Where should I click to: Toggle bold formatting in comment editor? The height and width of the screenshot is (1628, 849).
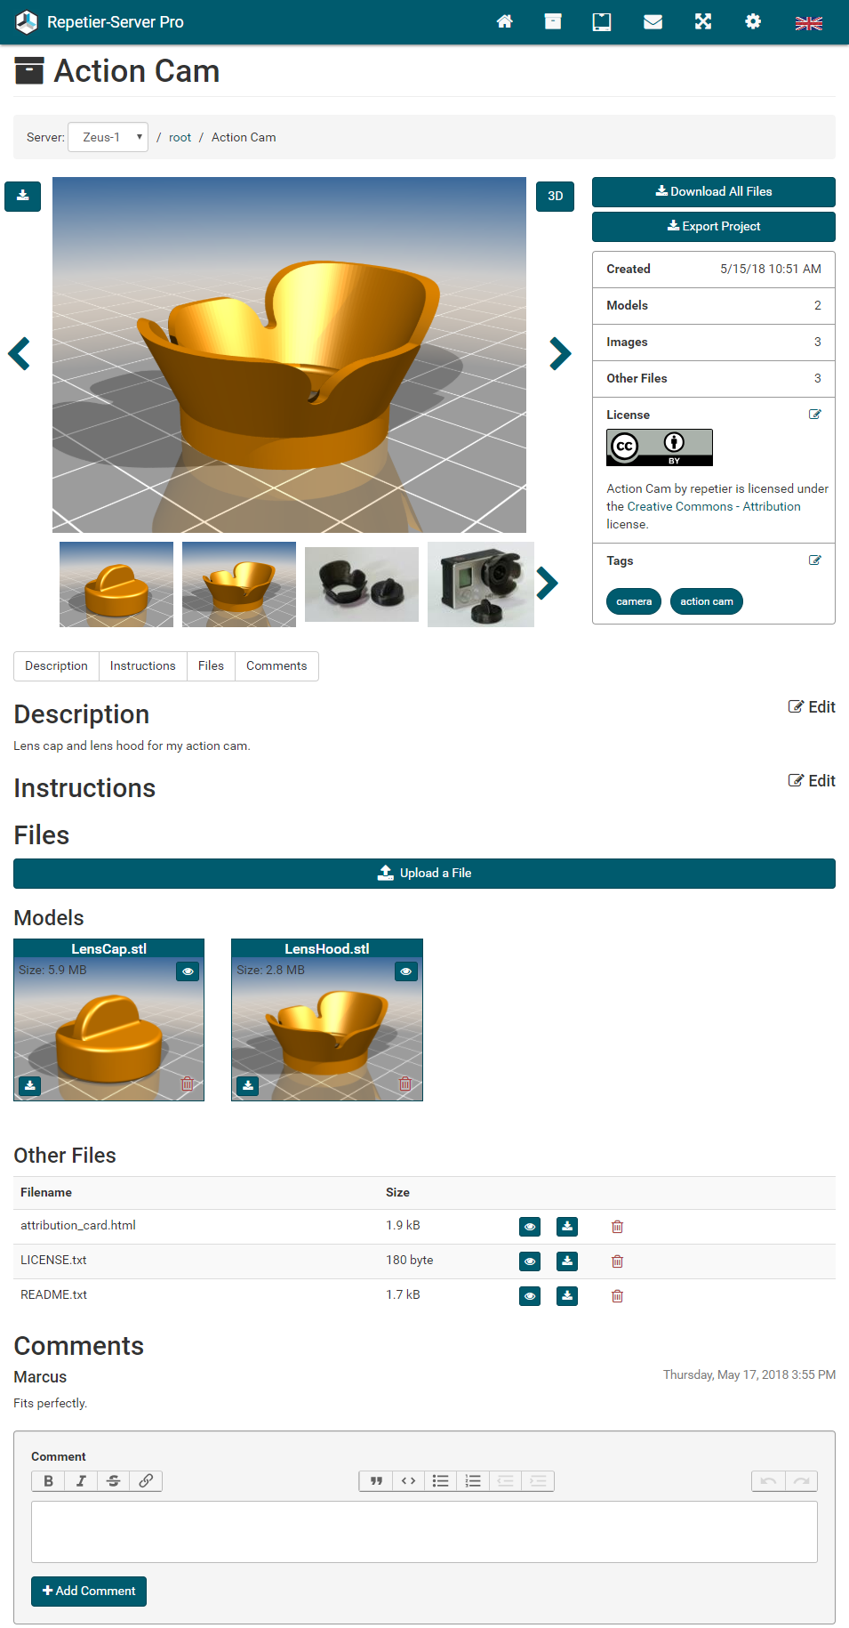48,1480
